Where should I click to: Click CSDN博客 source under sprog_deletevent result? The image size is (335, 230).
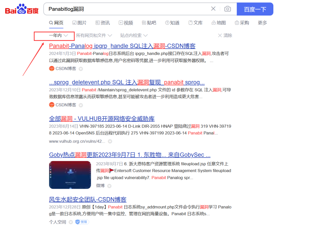pos(66,105)
